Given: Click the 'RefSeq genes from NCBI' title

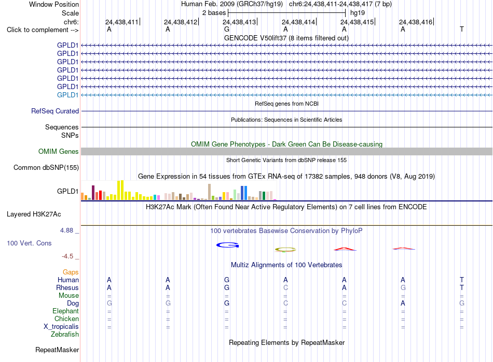Looking at the screenshot, I should (x=286, y=104).
